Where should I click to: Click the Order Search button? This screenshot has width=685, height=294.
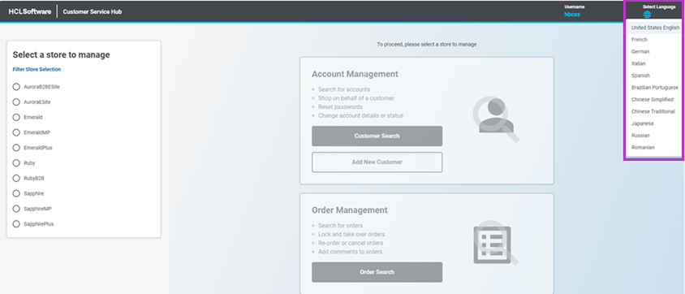(x=377, y=272)
